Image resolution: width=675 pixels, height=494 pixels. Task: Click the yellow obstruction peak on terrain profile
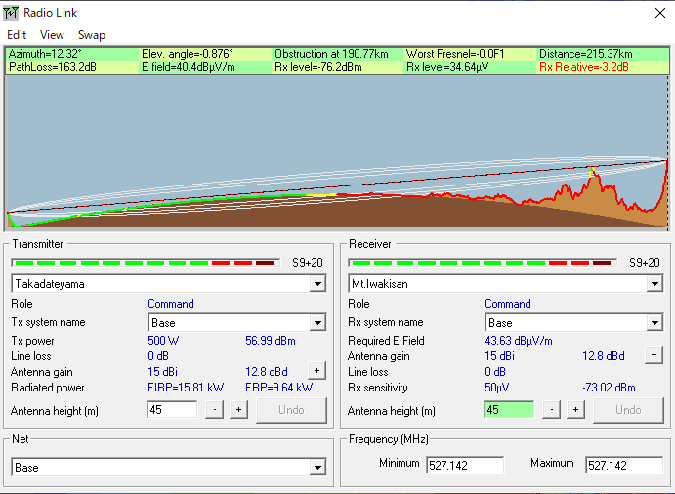[x=592, y=171]
